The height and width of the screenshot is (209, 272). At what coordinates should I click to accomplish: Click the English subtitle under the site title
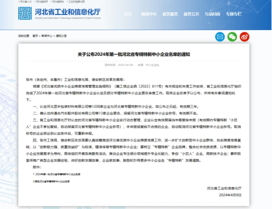tap(68, 18)
